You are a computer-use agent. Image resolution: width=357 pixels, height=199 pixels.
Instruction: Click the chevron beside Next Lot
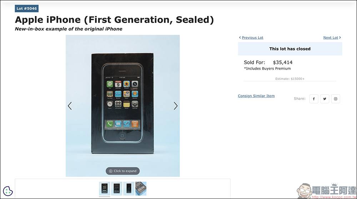tap(340, 38)
